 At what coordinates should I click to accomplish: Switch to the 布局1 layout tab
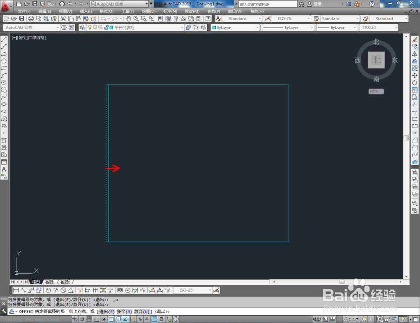[x=50, y=282]
